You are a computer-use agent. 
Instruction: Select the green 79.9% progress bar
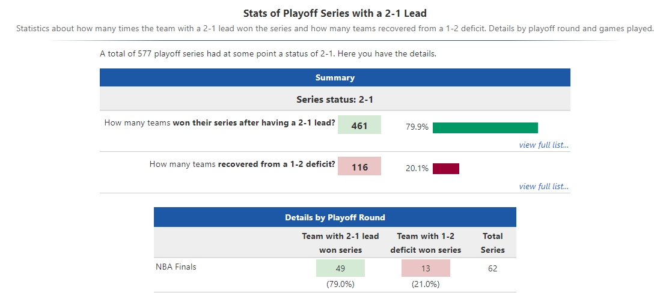coord(484,127)
